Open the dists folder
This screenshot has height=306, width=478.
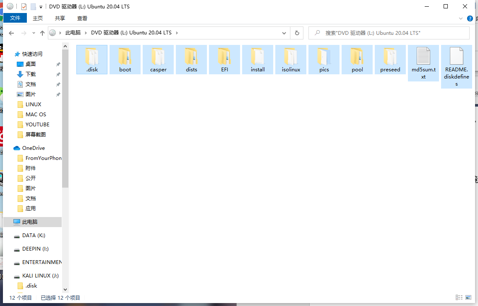(x=191, y=60)
